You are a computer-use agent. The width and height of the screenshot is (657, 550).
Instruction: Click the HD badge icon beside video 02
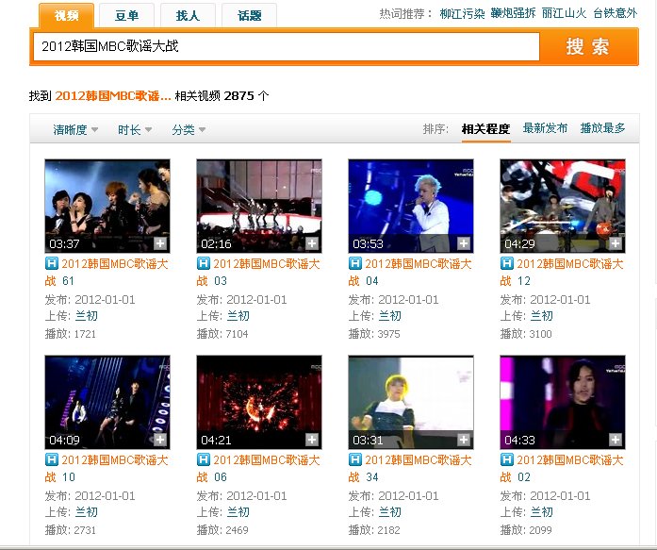pyautogui.click(x=506, y=459)
